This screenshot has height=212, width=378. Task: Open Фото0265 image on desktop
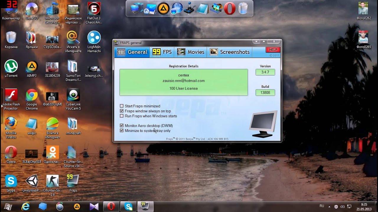[x=363, y=40]
